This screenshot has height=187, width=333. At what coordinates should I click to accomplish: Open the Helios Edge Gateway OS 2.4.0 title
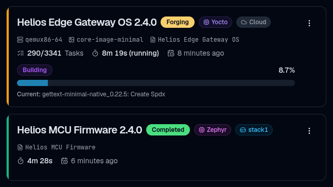87,22
